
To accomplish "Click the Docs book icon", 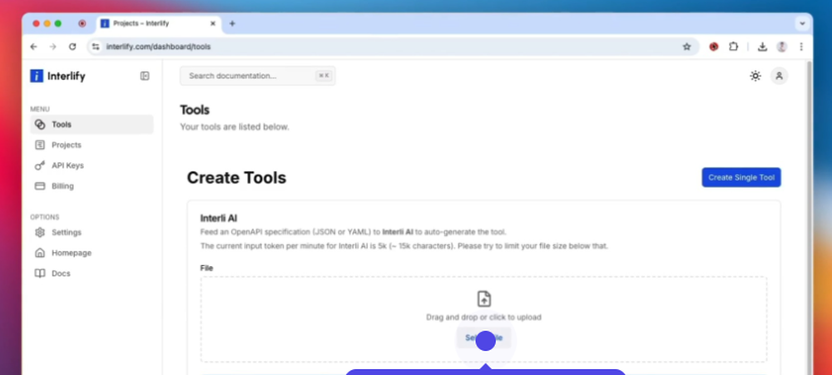I will point(40,274).
